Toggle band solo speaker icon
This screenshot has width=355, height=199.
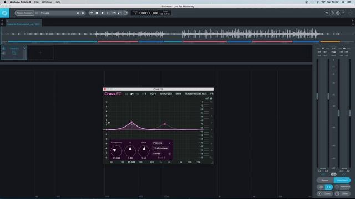(x=169, y=154)
